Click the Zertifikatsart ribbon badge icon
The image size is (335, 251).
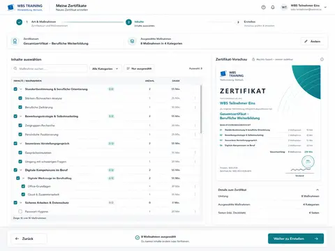pos(15,41)
